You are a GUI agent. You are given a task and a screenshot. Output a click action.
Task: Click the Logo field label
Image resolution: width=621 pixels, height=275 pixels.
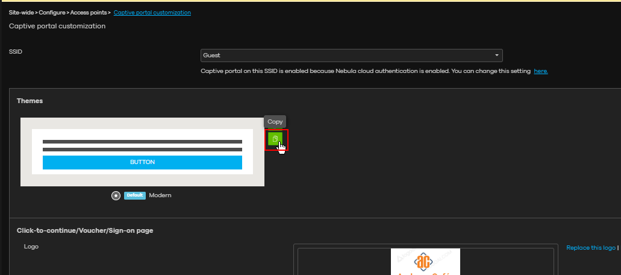pyautogui.click(x=31, y=247)
